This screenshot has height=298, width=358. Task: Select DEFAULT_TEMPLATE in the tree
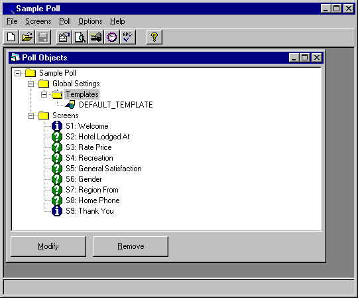(116, 105)
